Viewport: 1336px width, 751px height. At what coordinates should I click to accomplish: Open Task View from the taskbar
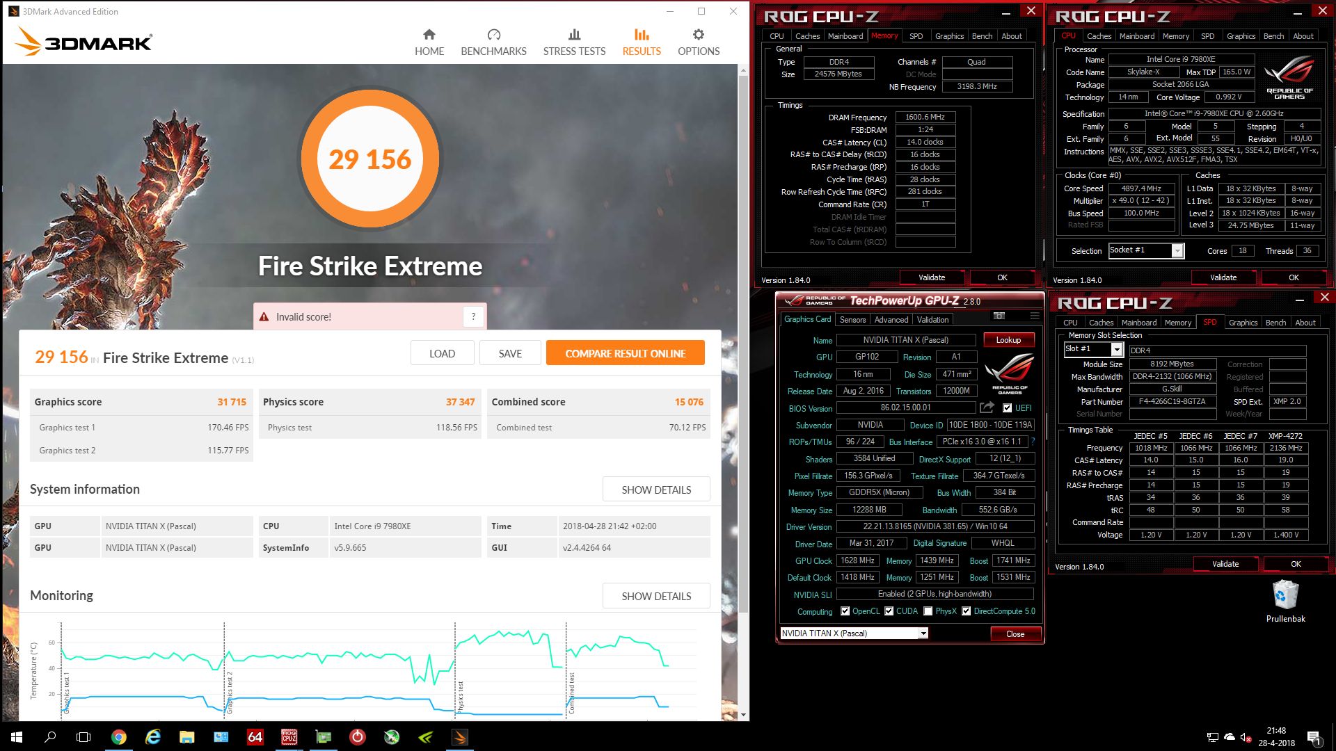(x=83, y=737)
